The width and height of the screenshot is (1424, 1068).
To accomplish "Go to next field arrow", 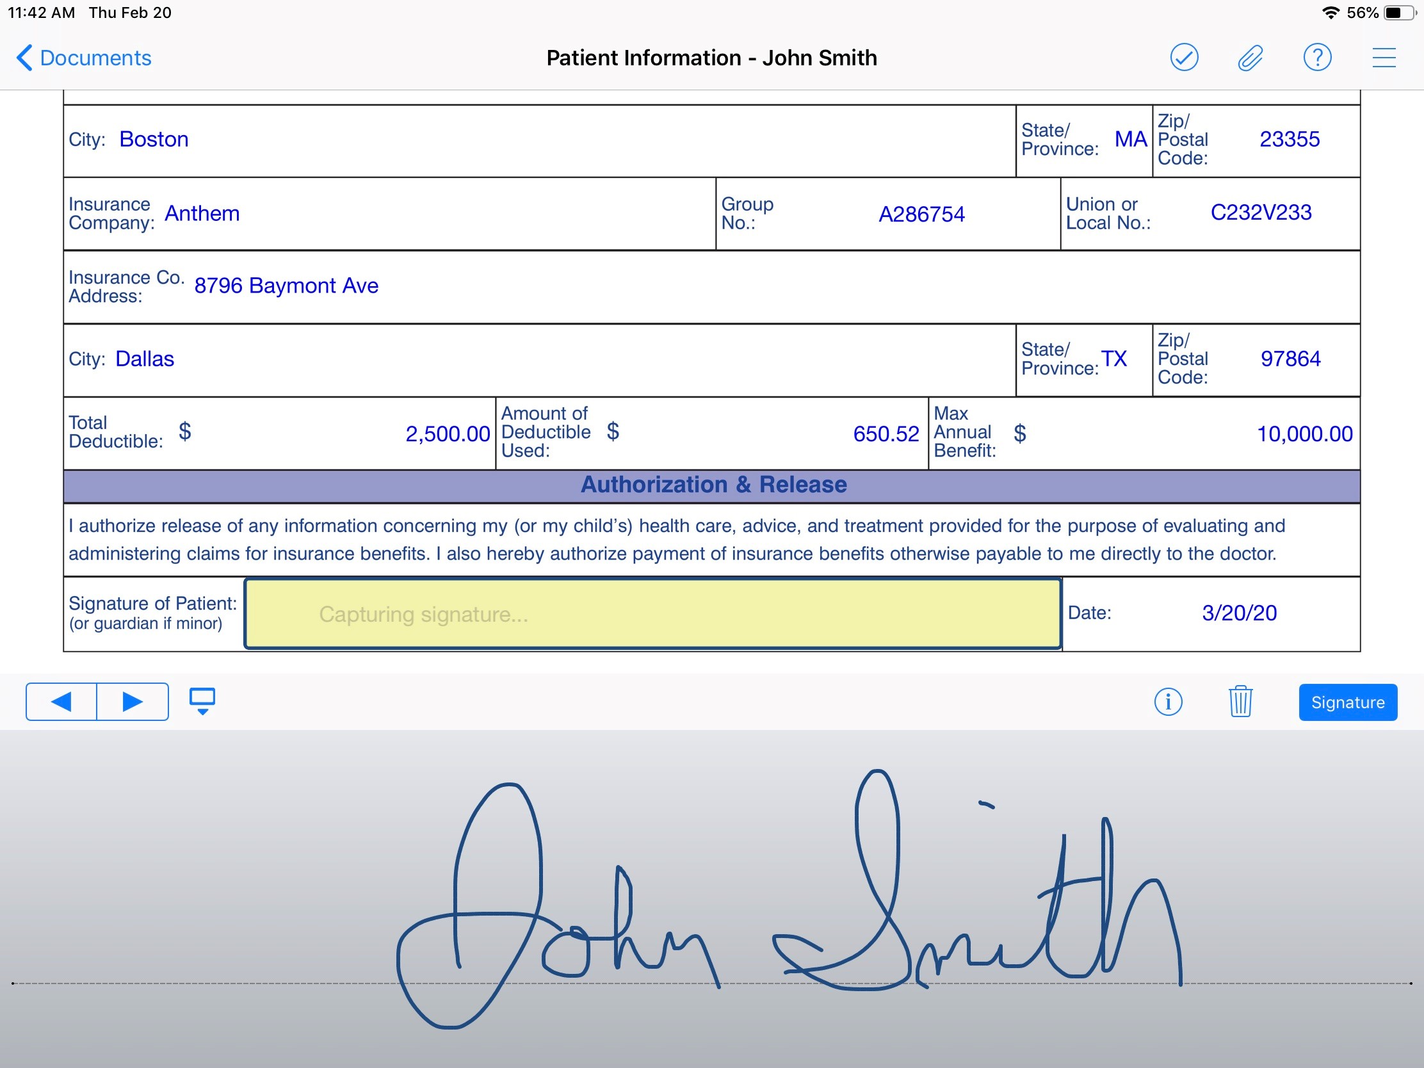I will [133, 701].
